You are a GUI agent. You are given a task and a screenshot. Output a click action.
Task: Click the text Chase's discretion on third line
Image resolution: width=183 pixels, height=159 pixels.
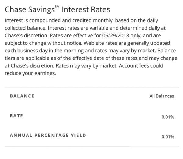tap(27, 35)
